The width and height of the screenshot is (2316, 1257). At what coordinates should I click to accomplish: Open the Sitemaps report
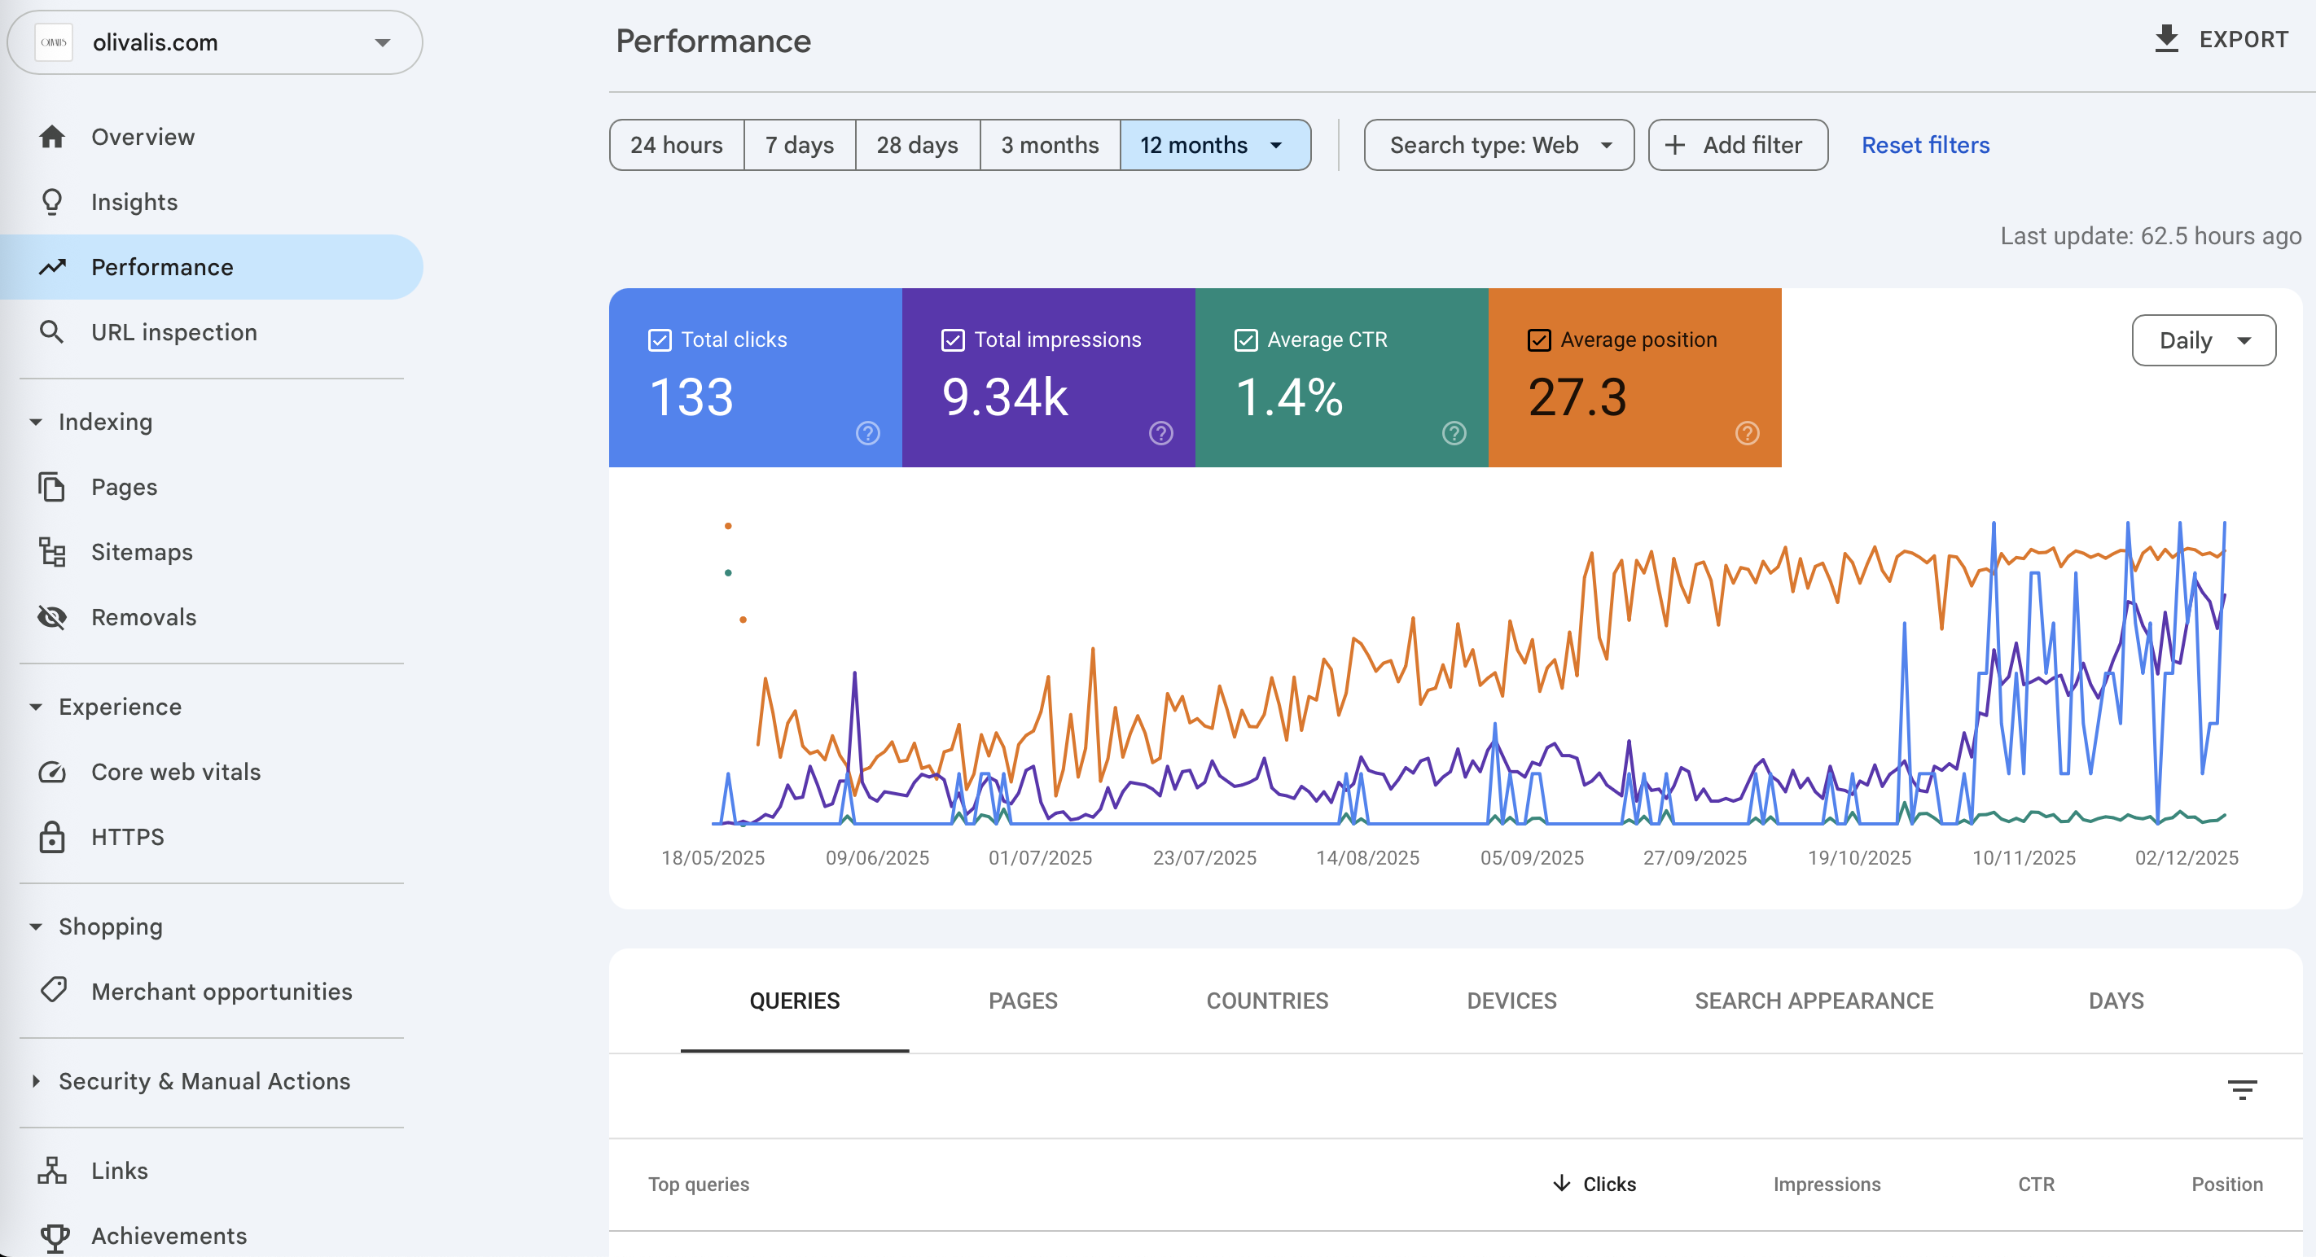coord(141,552)
